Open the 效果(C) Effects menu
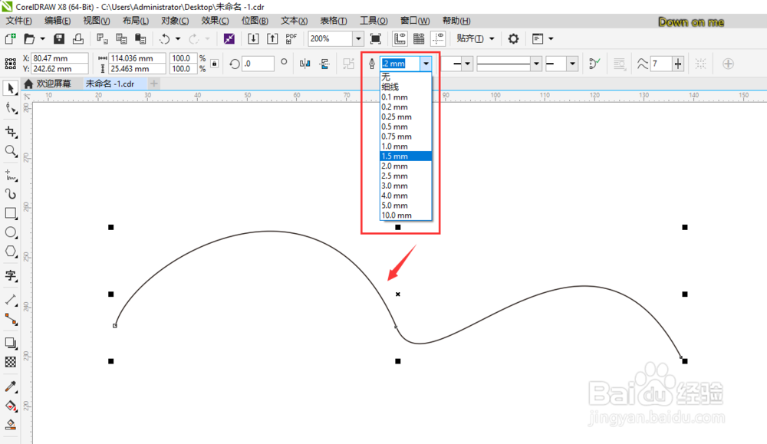This screenshot has height=444, width=767. (x=215, y=21)
